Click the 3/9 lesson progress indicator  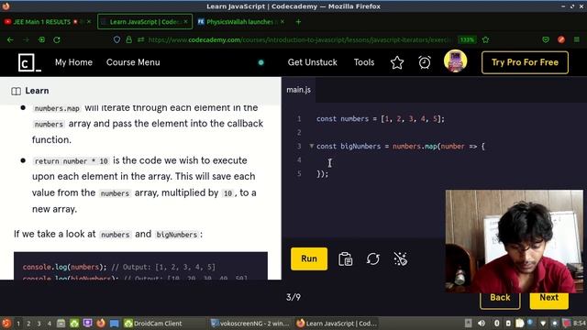point(293,297)
